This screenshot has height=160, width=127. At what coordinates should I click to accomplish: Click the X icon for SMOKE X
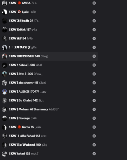pyautogui.click(x=94, y=47)
